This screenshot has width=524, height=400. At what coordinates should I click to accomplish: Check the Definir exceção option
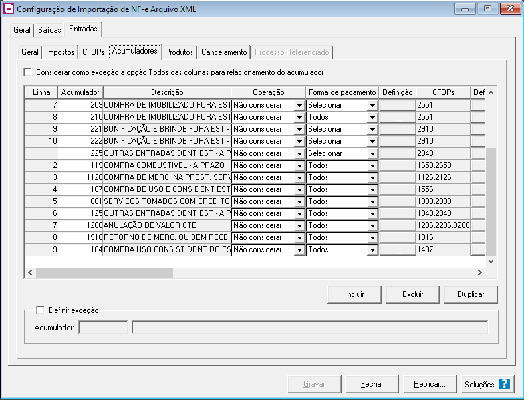40,310
